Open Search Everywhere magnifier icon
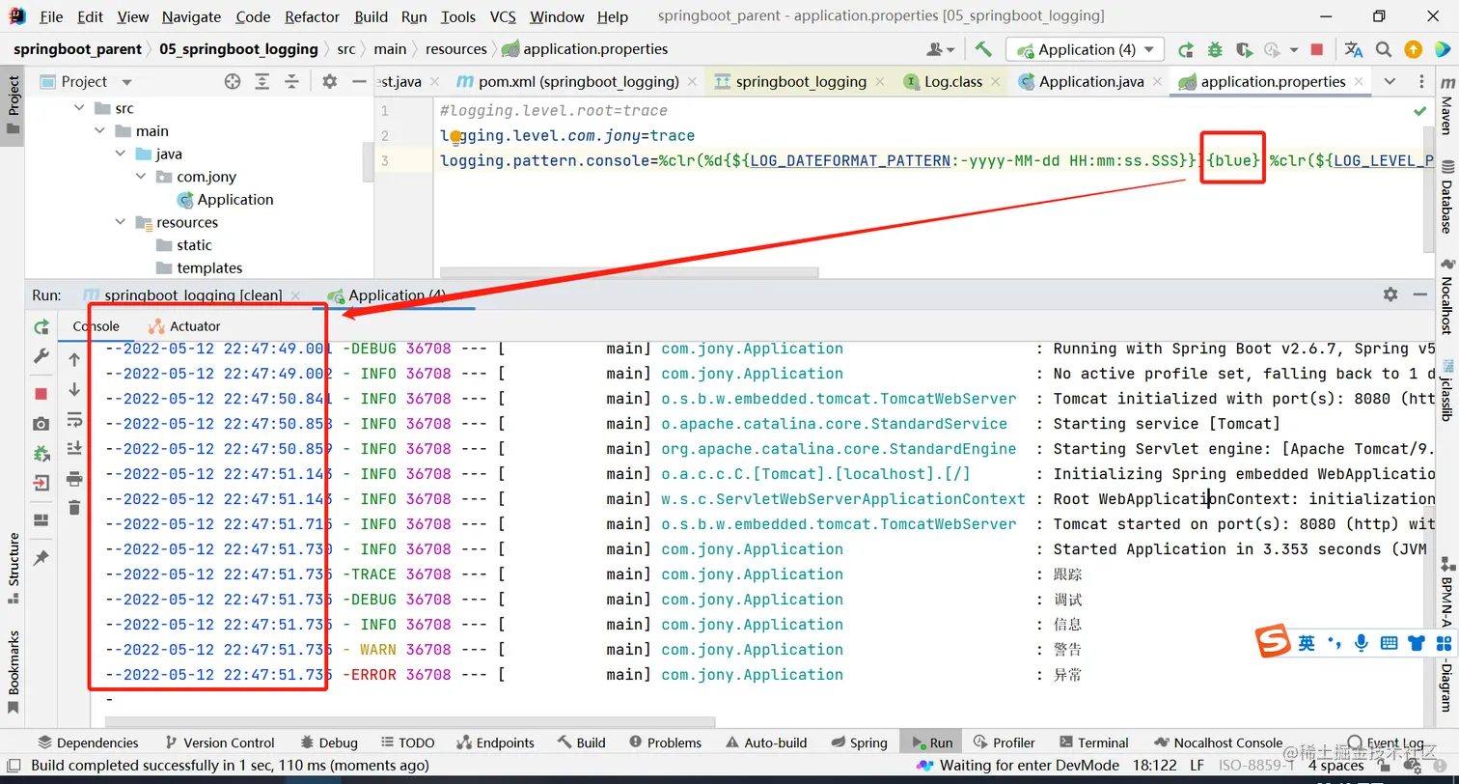1459x784 pixels. 1384,49
